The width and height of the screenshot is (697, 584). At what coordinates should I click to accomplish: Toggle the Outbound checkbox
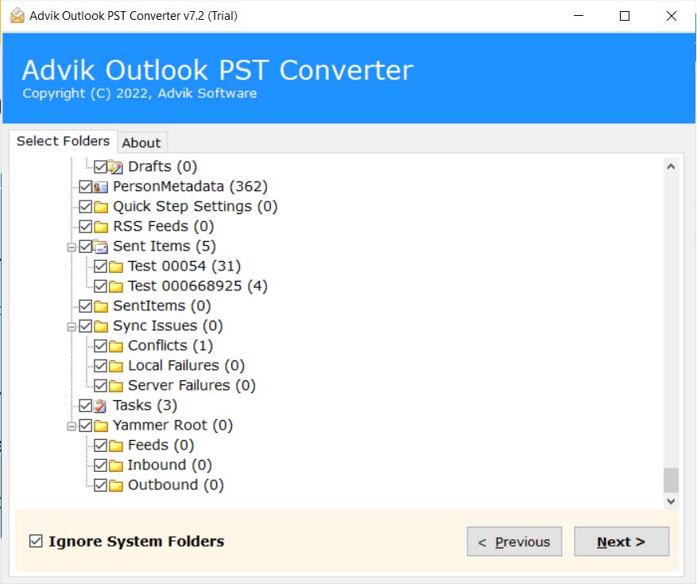click(x=100, y=485)
